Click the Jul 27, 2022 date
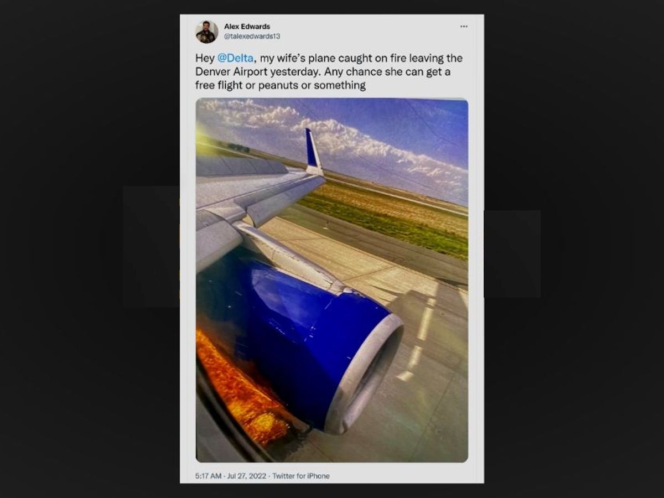 coord(246,476)
